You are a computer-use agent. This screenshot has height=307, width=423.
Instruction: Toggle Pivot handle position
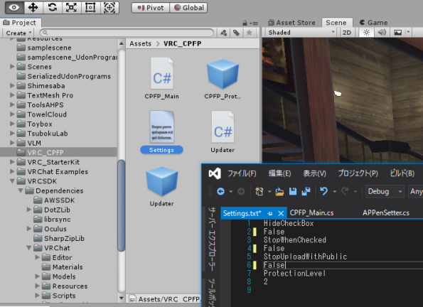coord(151,8)
